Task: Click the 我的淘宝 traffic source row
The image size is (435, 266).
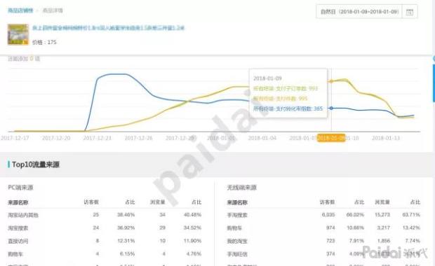Action: (x=323, y=241)
